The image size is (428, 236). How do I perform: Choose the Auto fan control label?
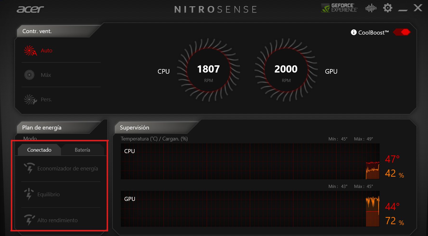(47, 51)
